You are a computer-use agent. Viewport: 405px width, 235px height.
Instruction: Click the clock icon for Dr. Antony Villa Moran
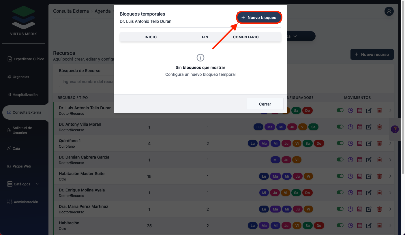coord(350,127)
